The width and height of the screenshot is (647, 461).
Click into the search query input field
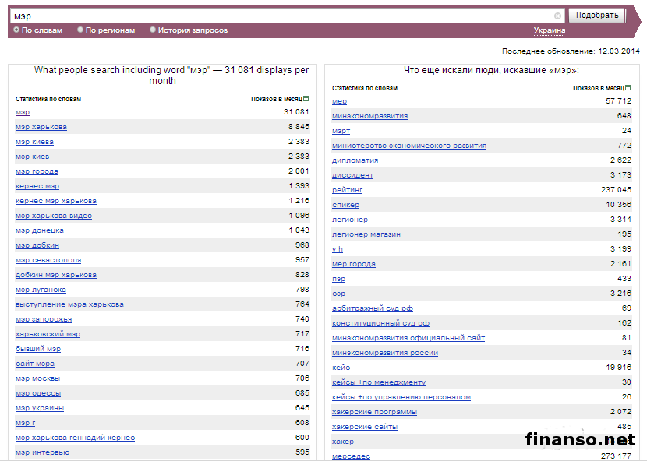pyautogui.click(x=281, y=16)
